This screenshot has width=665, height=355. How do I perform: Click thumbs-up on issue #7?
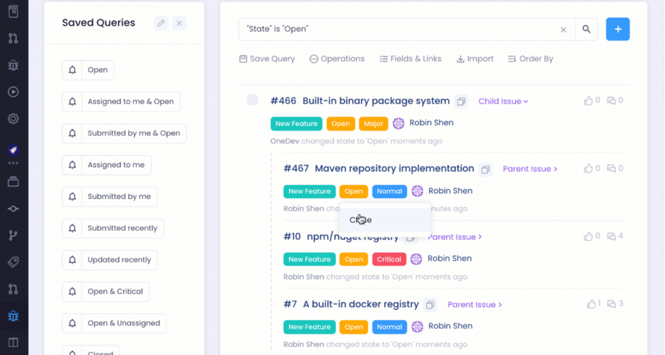tap(591, 304)
